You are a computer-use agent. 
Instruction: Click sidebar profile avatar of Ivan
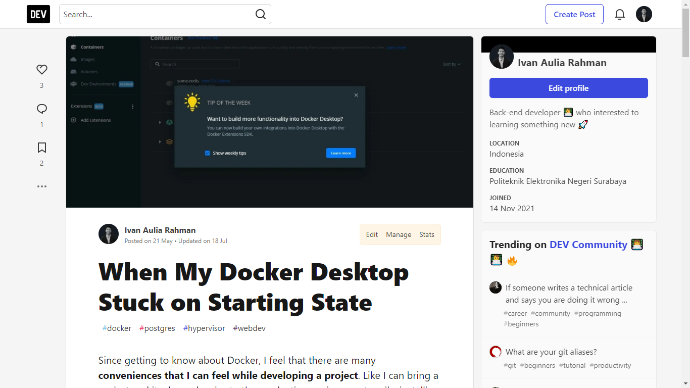(x=502, y=57)
